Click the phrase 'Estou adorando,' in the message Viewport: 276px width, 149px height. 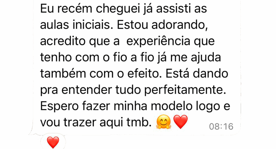tap(162, 25)
